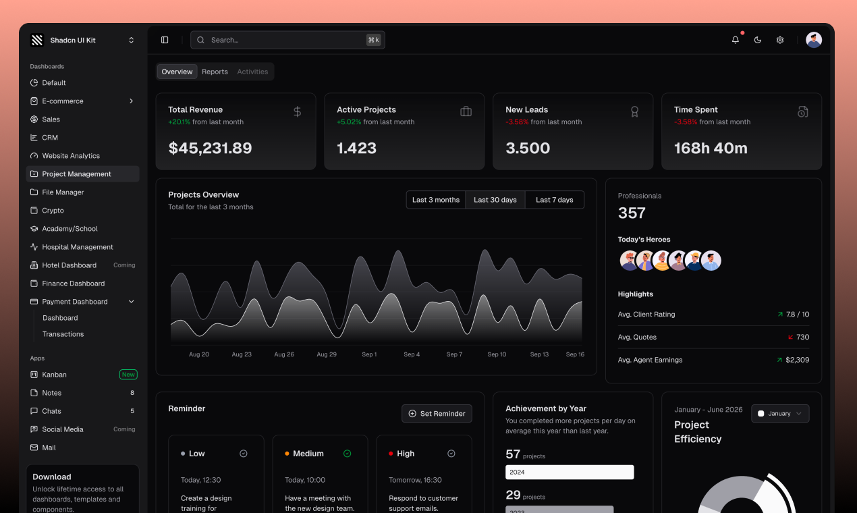The width and height of the screenshot is (857, 513).
Task: Switch to the Reports tab
Action: [215, 71]
